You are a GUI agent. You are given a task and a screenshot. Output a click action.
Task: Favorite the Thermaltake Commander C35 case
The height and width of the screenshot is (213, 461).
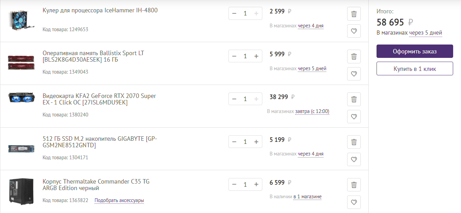(354, 202)
